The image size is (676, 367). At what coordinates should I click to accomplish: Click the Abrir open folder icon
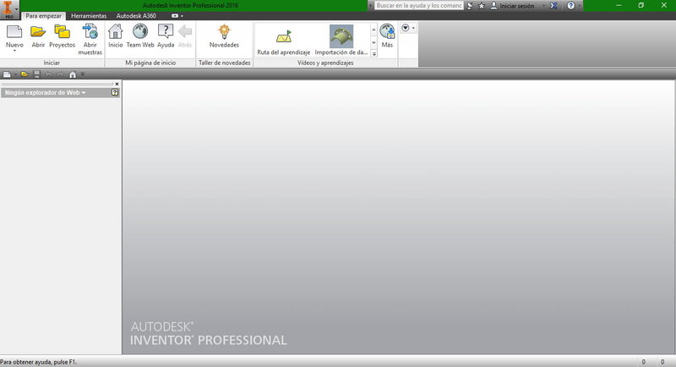[x=38, y=32]
